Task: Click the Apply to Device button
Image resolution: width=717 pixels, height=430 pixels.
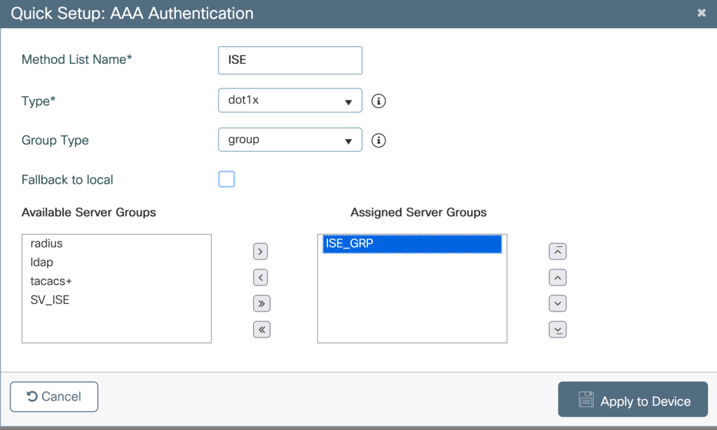Action: 632,400
